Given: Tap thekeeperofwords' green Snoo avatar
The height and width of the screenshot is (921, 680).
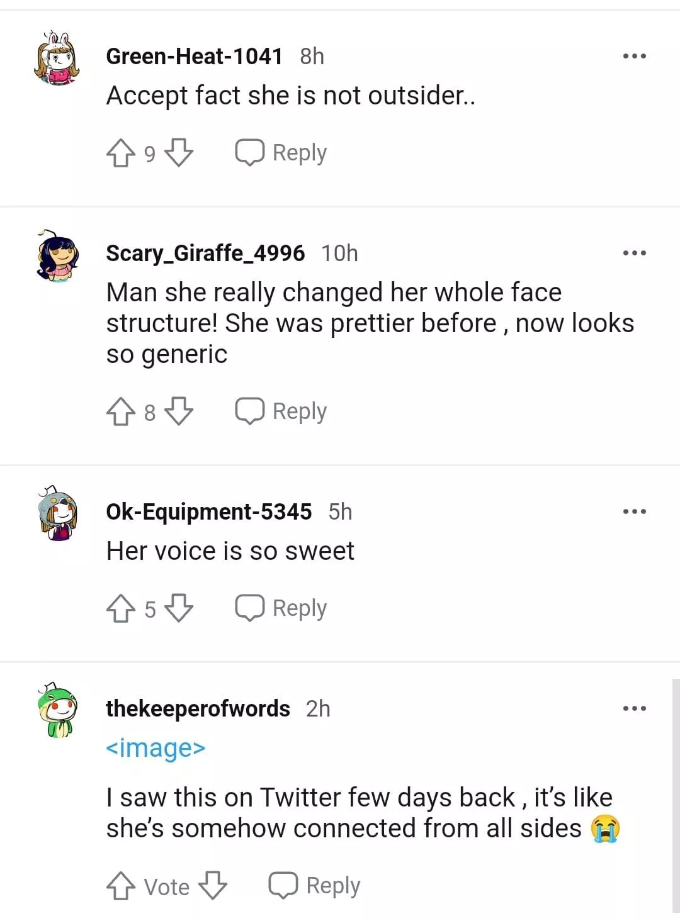Looking at the screenshot, I should tap(57, 710).
